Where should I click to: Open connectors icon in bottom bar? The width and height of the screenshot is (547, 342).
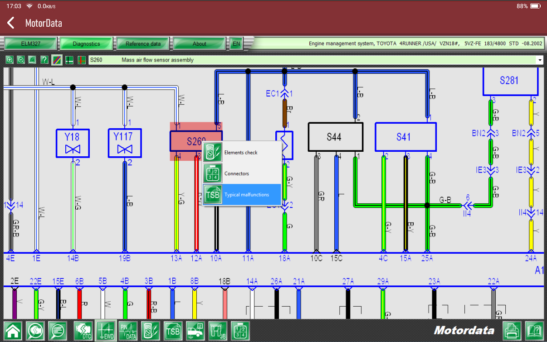(x=240, y=331)
